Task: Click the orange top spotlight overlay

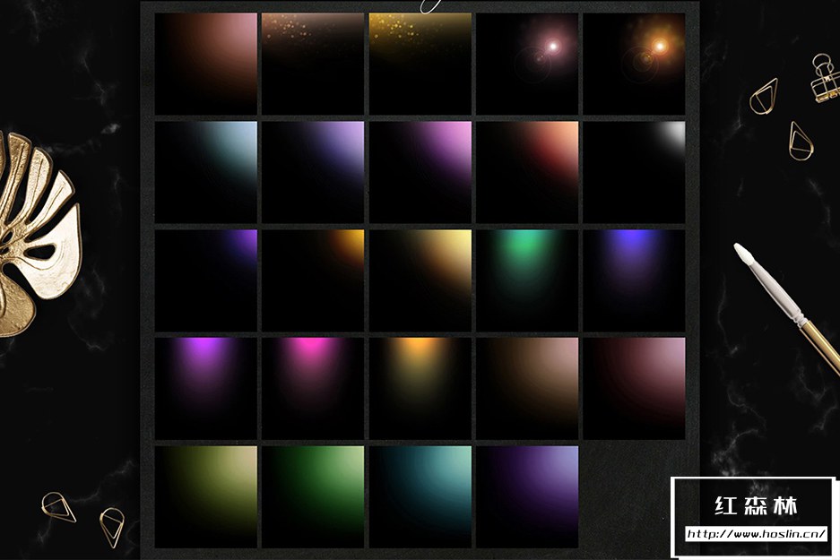Action: pos(420,388)
